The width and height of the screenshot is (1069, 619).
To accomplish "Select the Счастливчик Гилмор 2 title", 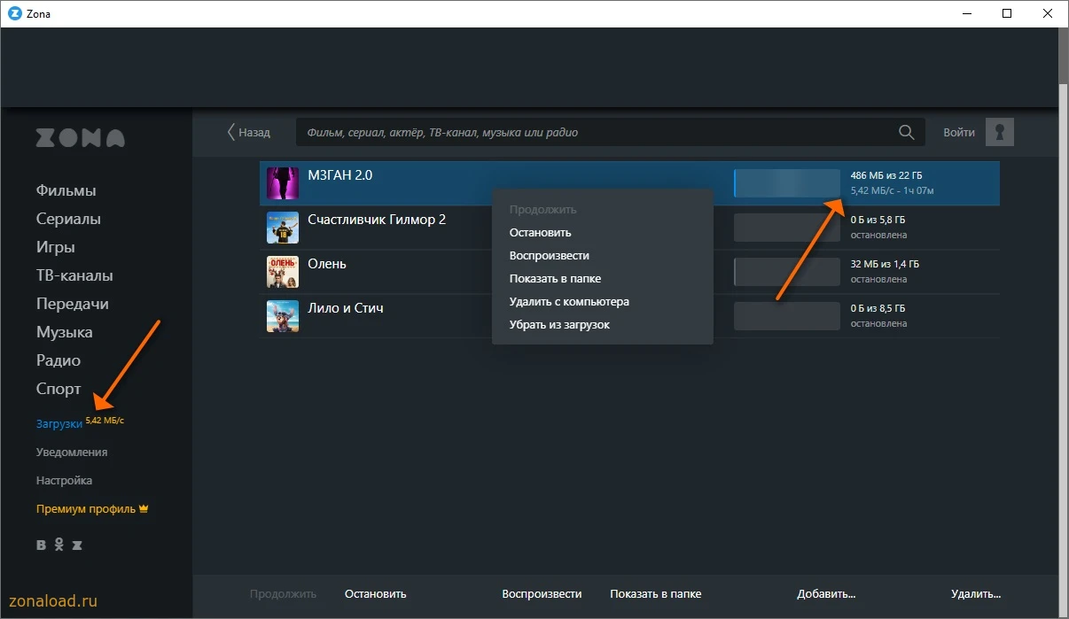I will tap(377, 220).
